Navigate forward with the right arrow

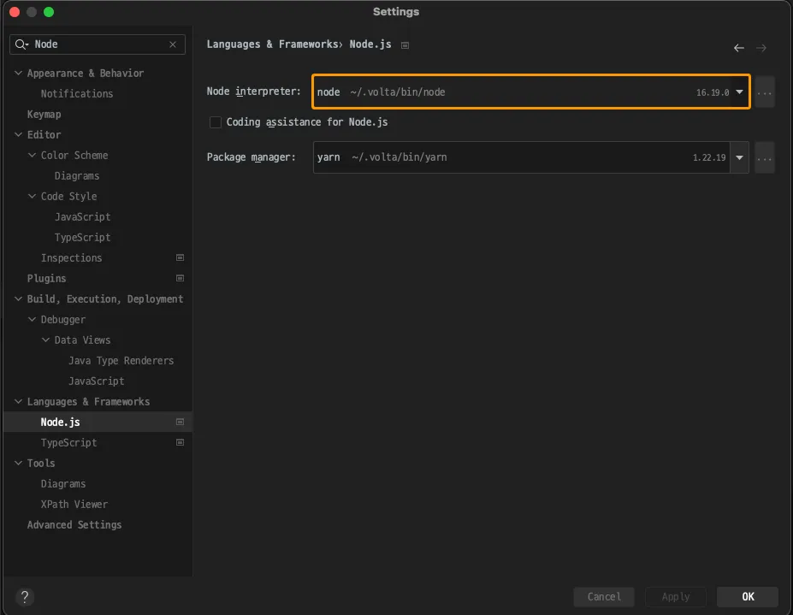coord(761,48)
